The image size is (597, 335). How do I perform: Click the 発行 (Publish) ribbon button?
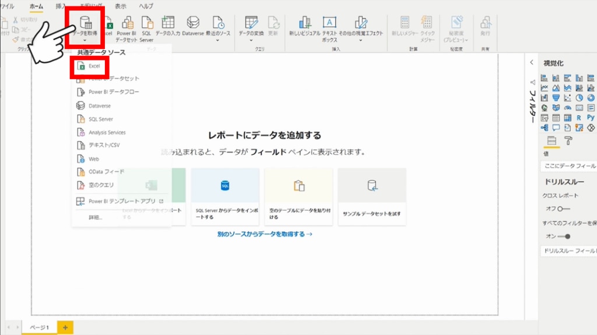pyautogui.click(x=485, y=27)
